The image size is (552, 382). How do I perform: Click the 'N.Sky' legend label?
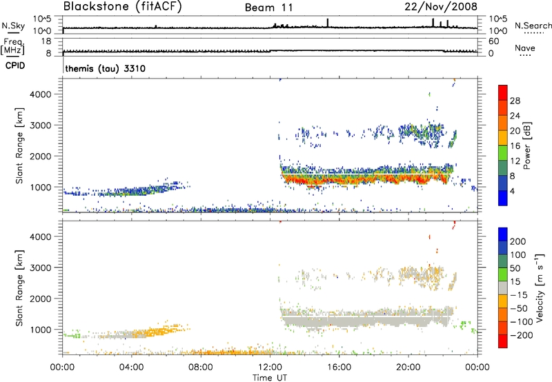click(x=13, y=26)
